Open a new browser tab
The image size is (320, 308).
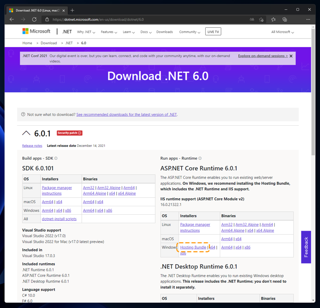coord(72,10)
